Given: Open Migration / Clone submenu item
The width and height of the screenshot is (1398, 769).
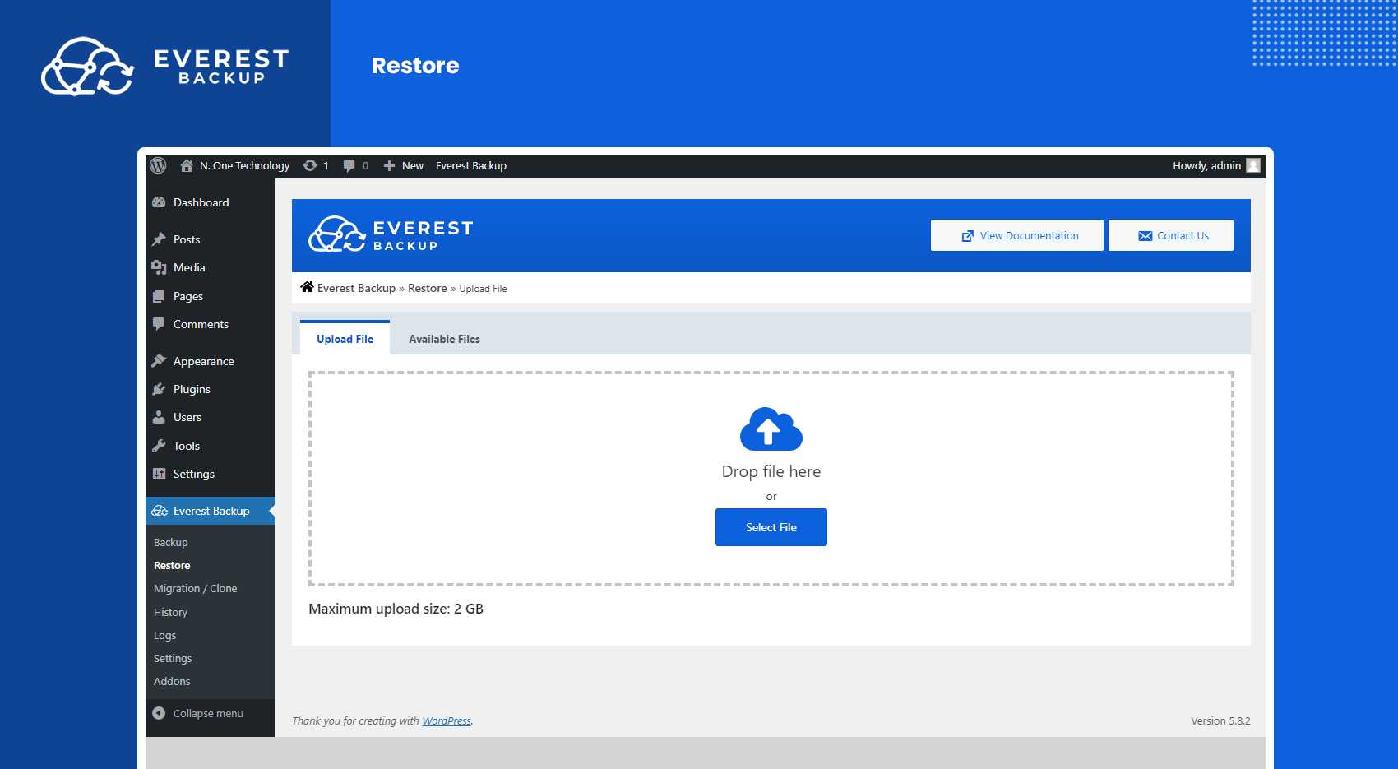Looking at the screenshot, I should coord(196,588).
